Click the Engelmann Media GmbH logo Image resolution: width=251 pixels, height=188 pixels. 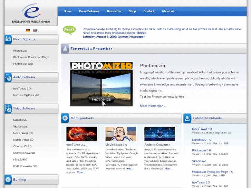coord(31,14)
